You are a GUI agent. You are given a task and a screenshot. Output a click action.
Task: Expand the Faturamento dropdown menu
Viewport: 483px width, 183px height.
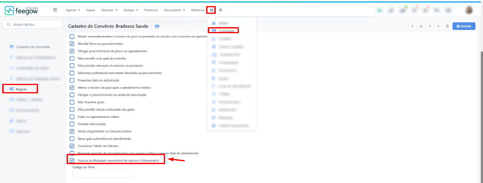[x=174, y=10]
